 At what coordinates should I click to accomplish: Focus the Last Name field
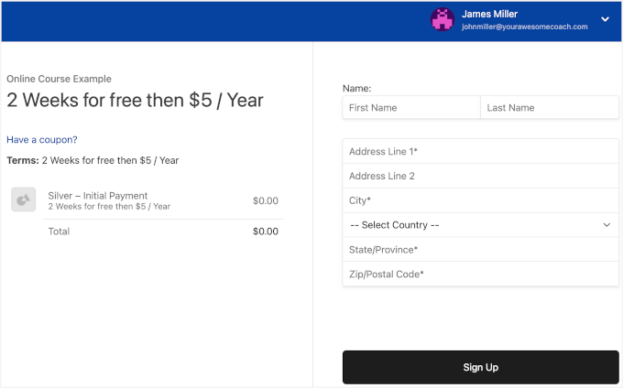(549, 108)
